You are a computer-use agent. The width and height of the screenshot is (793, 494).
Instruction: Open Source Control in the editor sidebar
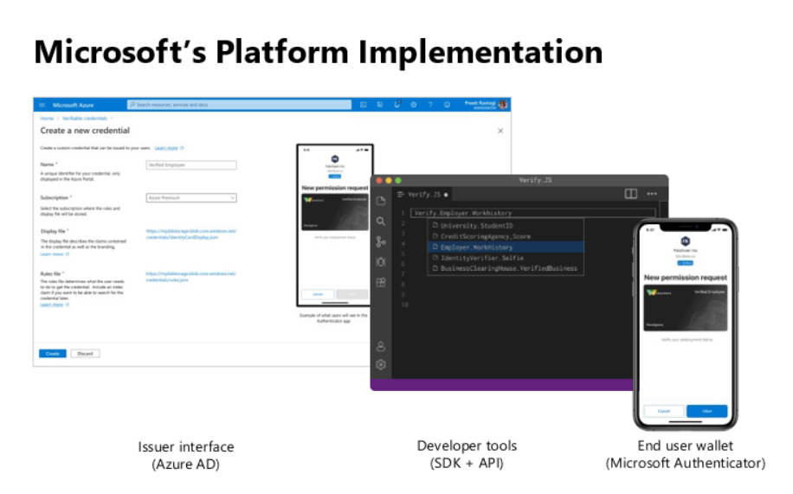(381, 241)
